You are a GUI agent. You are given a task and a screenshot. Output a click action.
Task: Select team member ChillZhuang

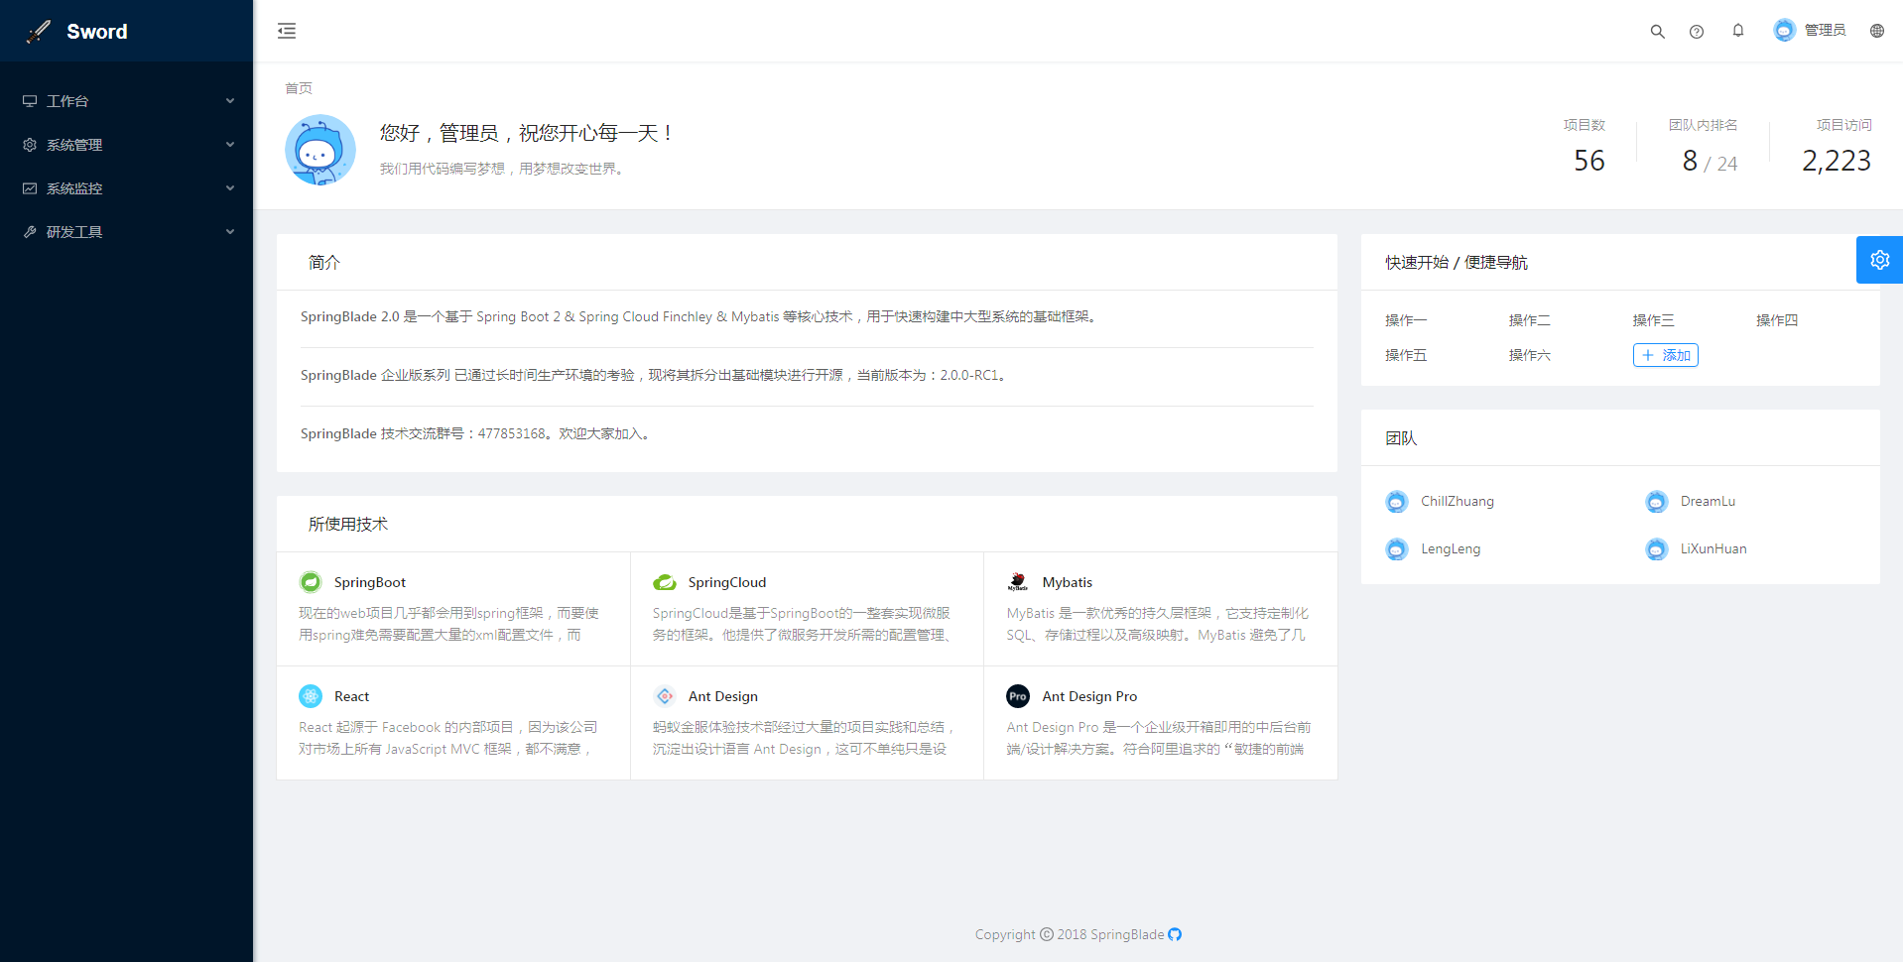pos(1456,502)
